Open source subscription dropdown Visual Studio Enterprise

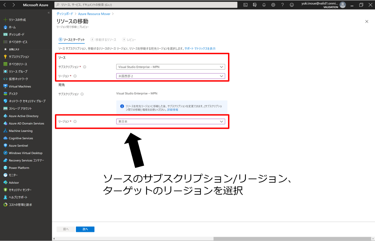pos(171,67)
